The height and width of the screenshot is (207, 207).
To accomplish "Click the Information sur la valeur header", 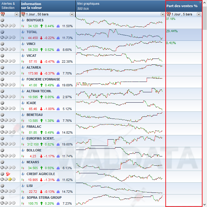I will [x=48, y=6].
